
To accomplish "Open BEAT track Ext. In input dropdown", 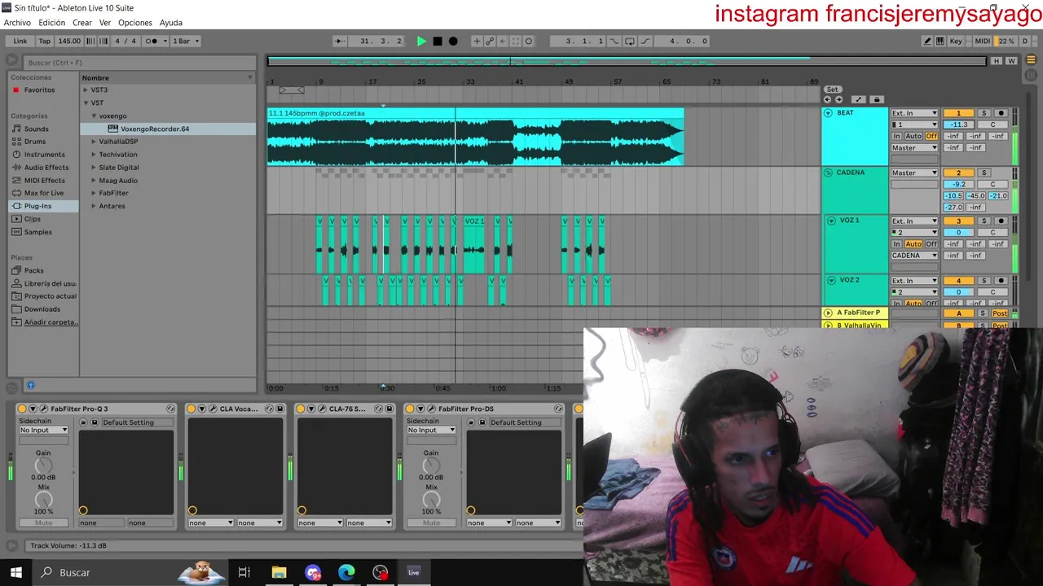I will [914, 113].
